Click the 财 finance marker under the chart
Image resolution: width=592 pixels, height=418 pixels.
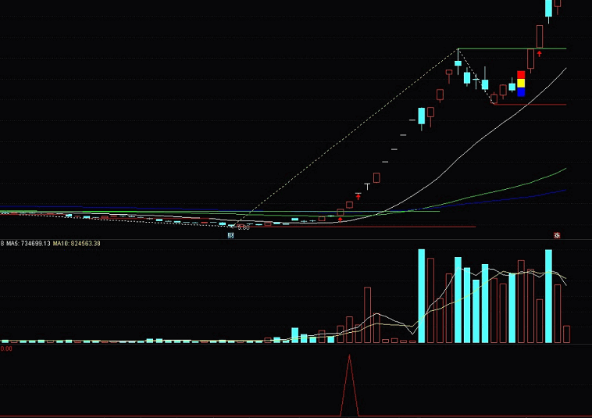click(230, 236)
